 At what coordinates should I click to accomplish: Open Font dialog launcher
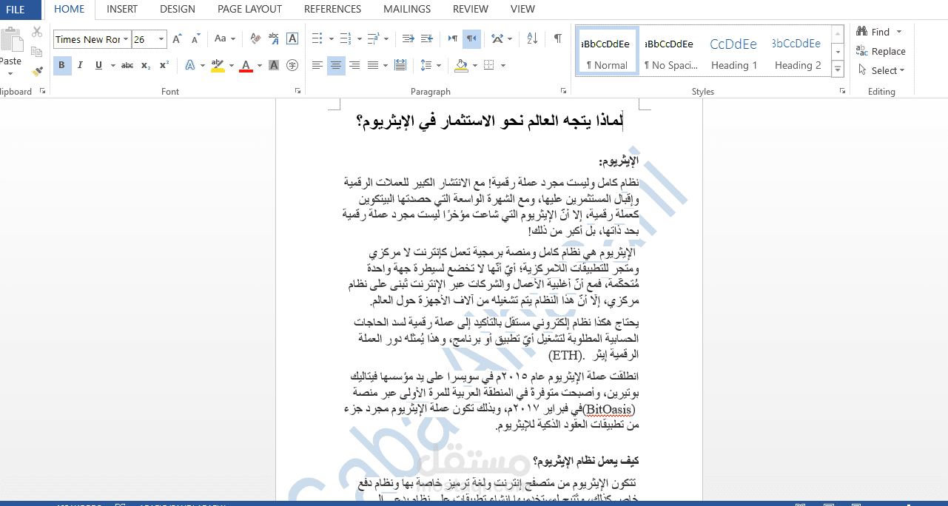[x=298, y=91]
